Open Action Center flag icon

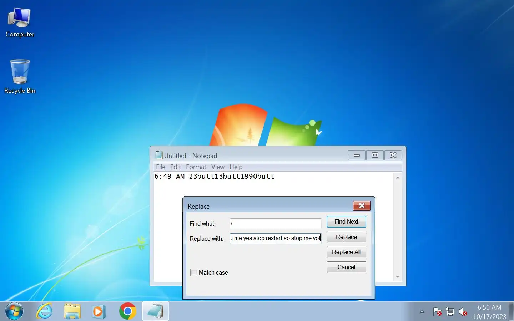[x=437, y=312]
